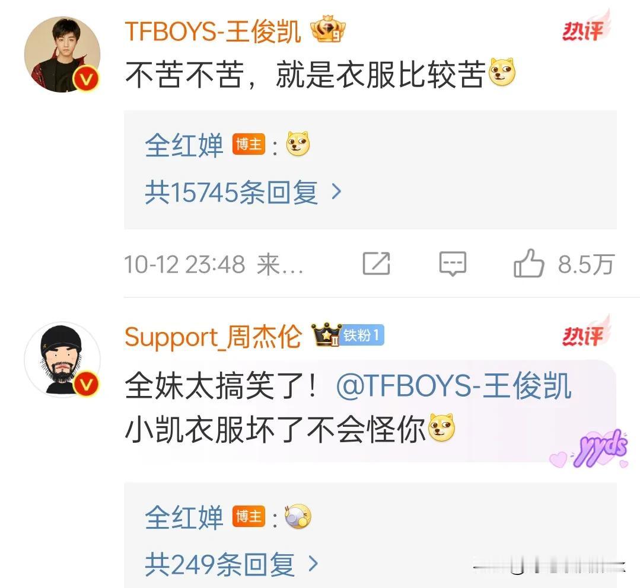The image size is (640, 588).
Task: Open TFBOYS-王俊凯 profile avatar
Action: [x=62, y=54]
